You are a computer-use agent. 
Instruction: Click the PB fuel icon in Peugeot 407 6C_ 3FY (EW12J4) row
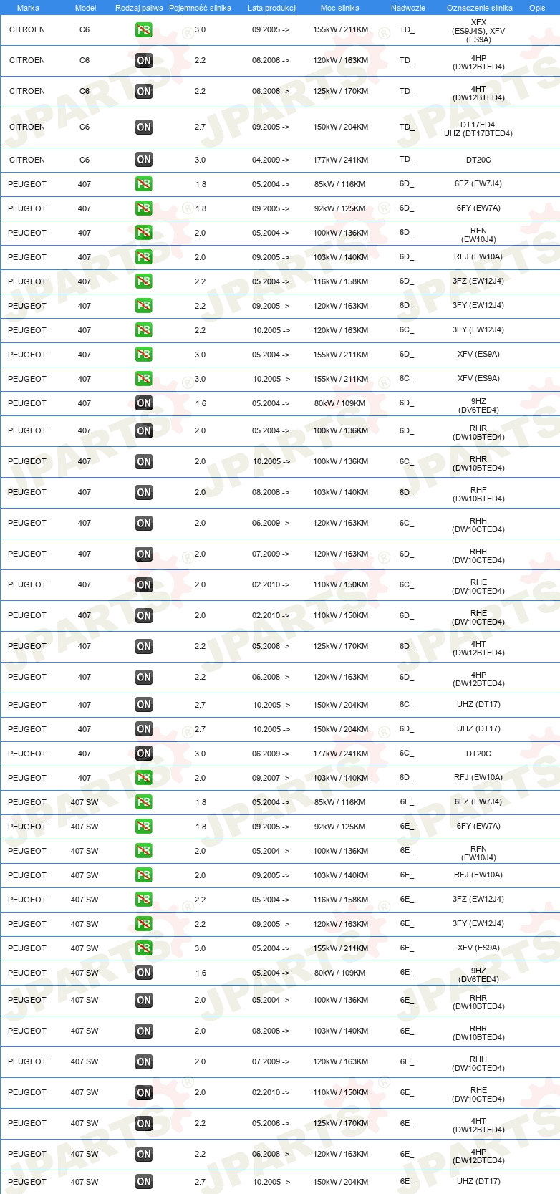point(144,330)
